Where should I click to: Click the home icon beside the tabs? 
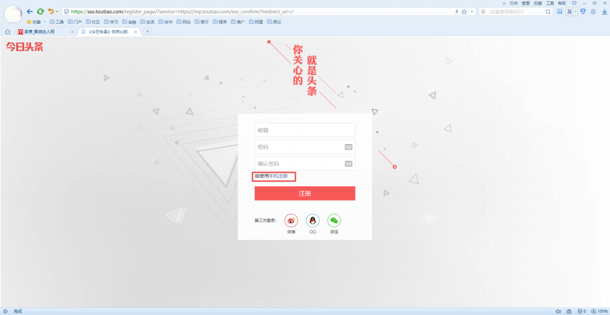[x=8, y=32]
